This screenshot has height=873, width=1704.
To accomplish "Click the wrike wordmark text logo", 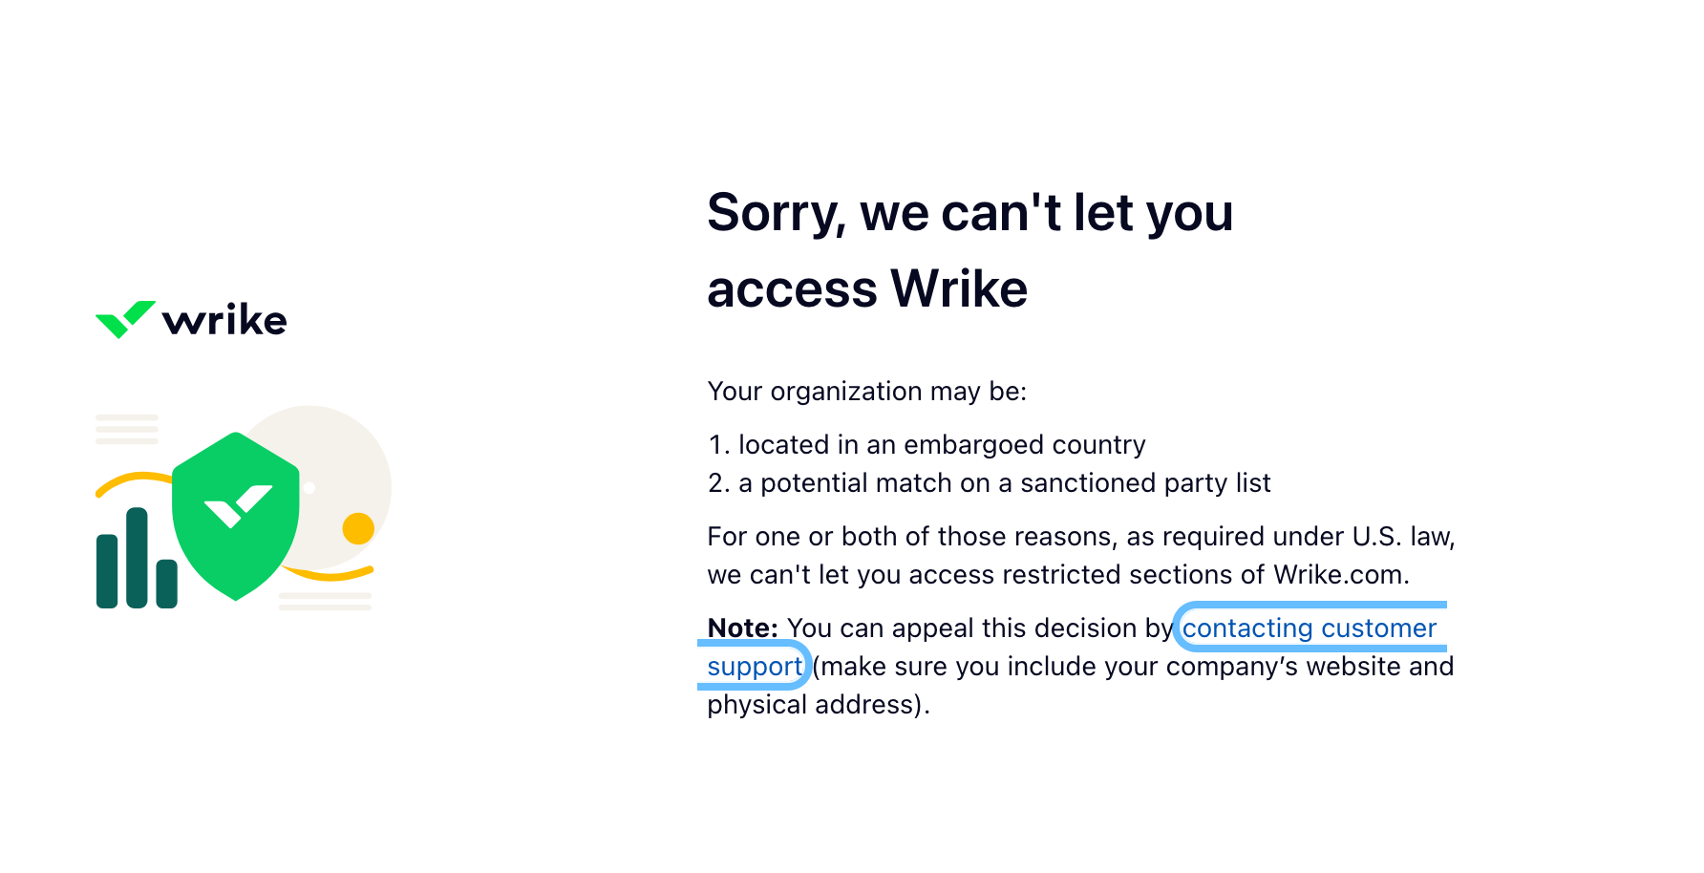I will [x=224, y=320].
